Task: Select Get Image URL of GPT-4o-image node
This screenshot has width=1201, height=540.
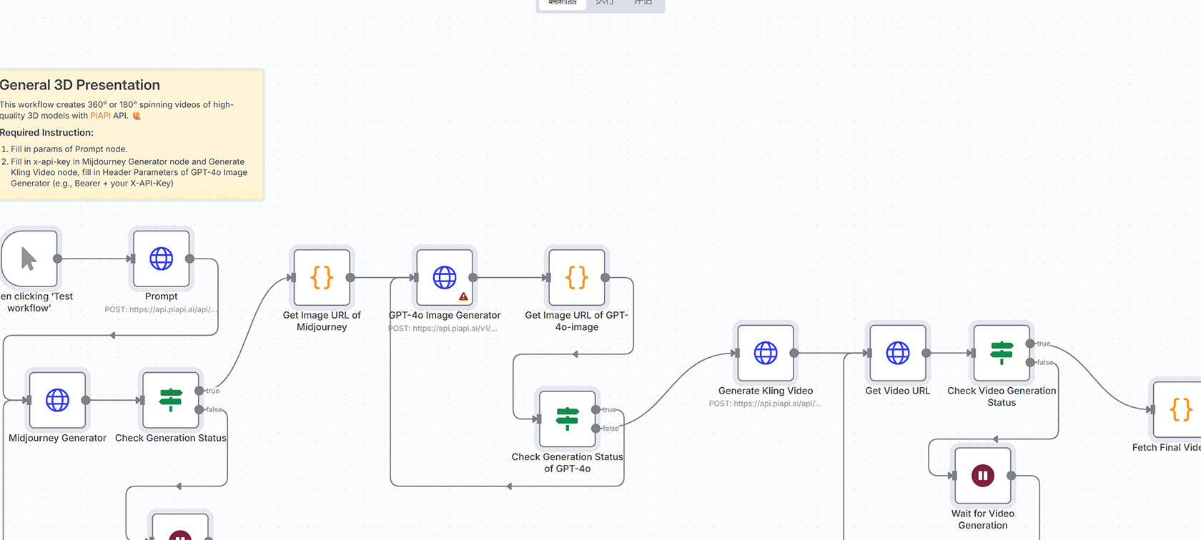Action: [x=576, y=277]
